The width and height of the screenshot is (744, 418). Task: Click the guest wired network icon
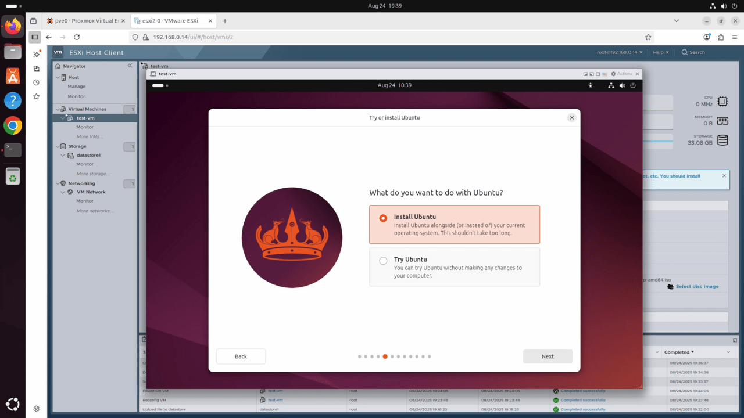pyautogui.click(x=611, y=85)
